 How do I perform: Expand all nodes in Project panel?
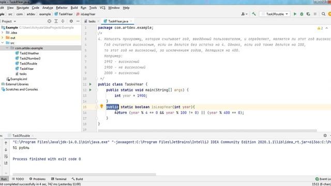pos(56,21)
